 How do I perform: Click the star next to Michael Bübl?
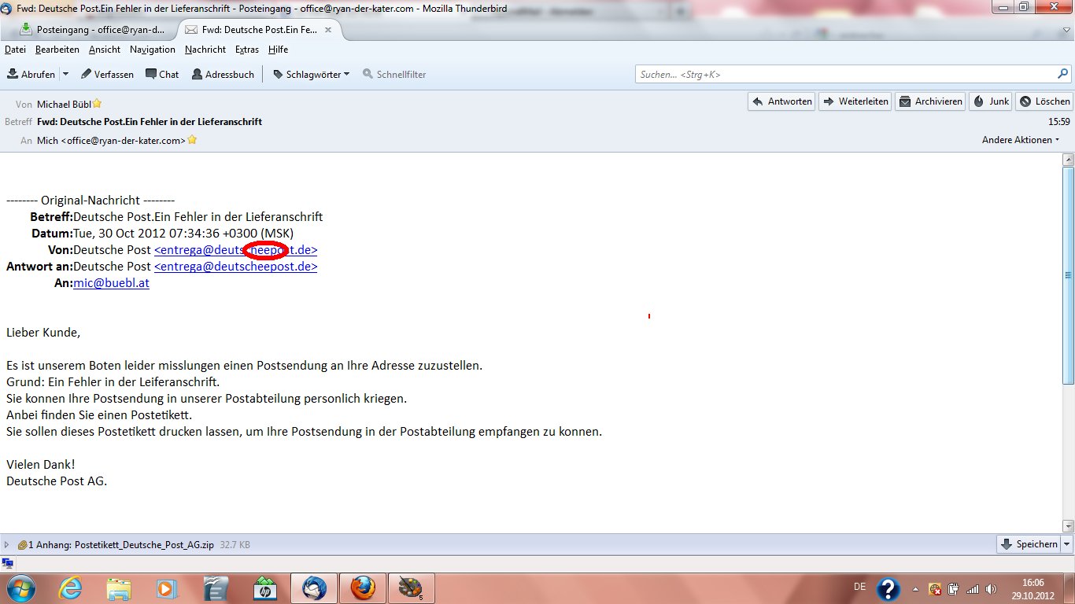click(x=97, y=104)
